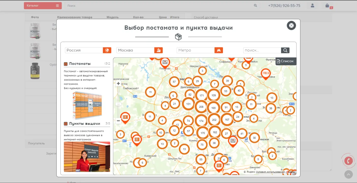Image resolution: width=357 pixels, height=183 pixels.
Task: Click the ПВЗ map marker
Action: (x=266, y=73)
